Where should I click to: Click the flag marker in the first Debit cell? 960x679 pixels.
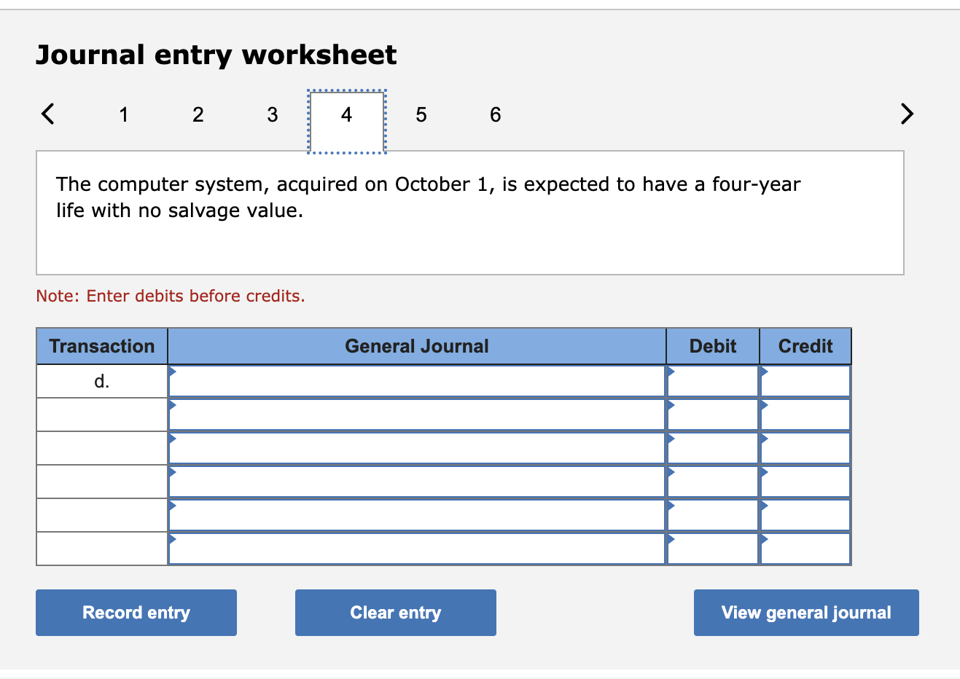(670, 372)
